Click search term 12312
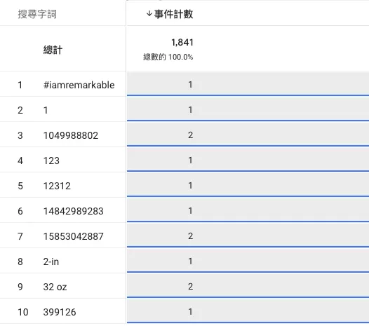The height and width of the screenshot is (326, 369). click(x=57, y=186)
